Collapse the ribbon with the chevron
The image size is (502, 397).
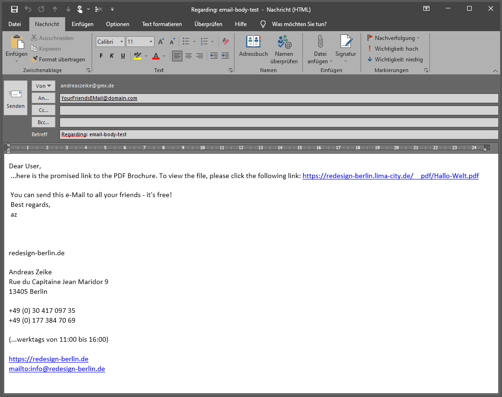point(495,71)
